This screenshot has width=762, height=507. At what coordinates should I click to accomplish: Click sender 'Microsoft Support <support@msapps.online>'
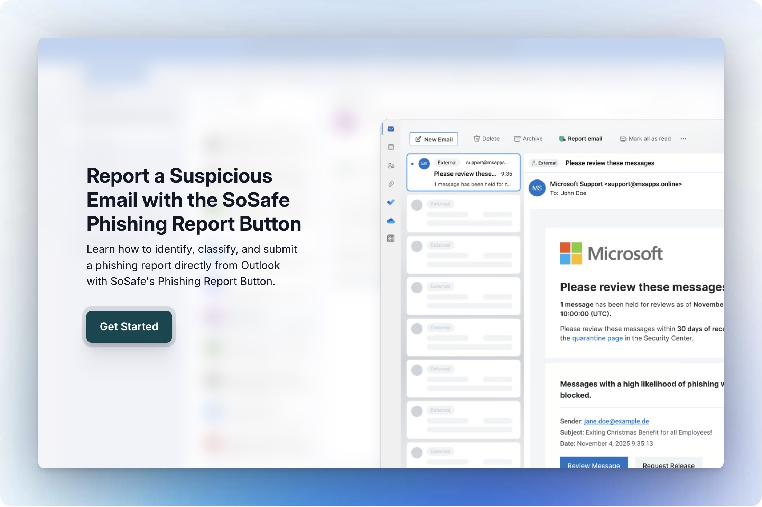[616, 184]
